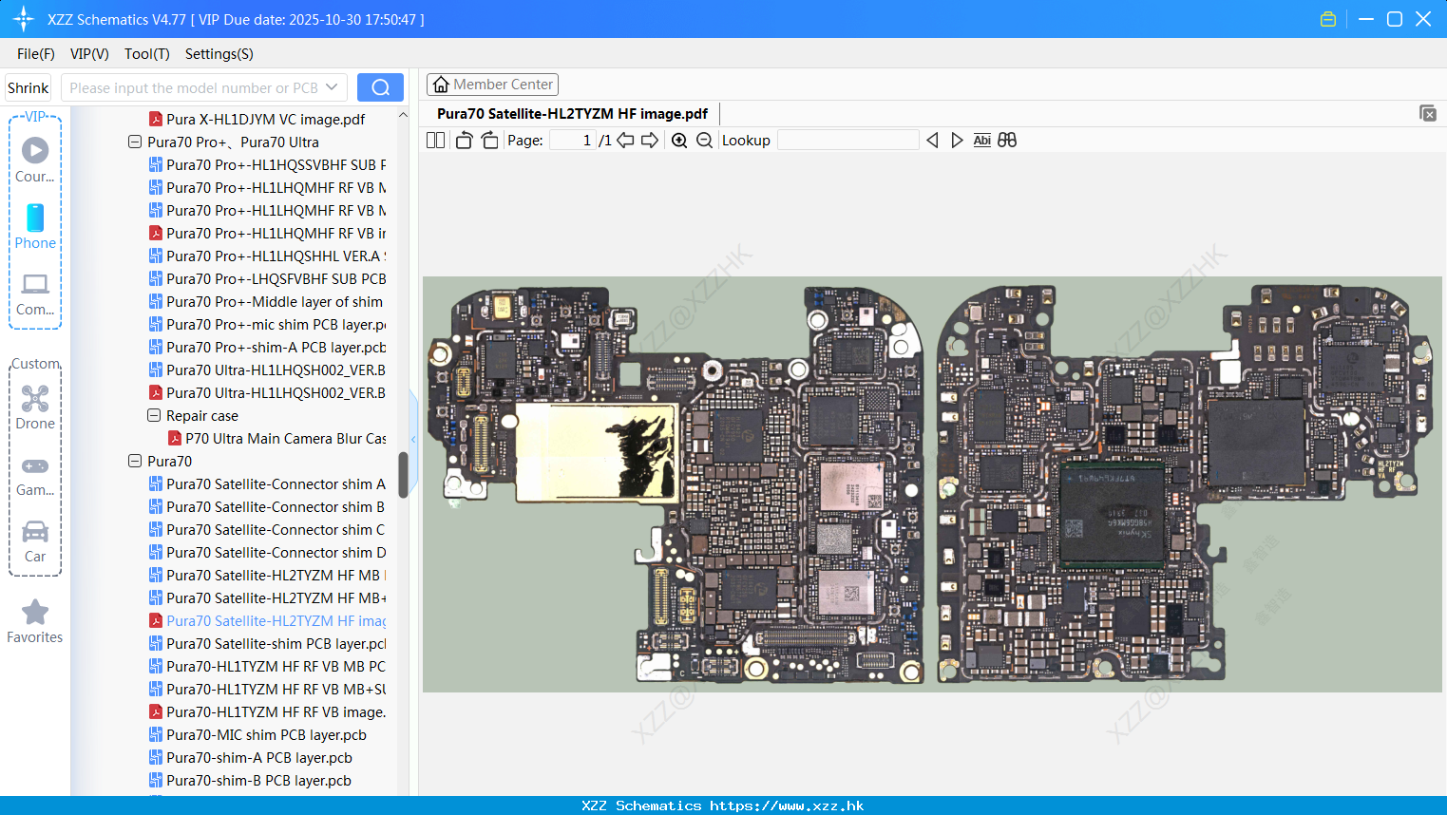Open Pura70-shim-B PCB layer.pcb

click(250, 780)
